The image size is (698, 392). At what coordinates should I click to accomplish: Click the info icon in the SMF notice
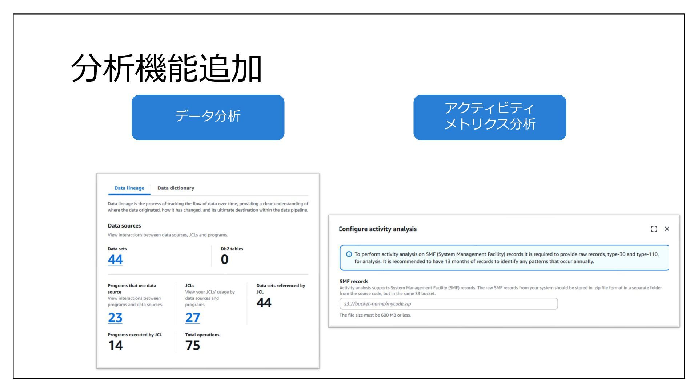(349, 254)
